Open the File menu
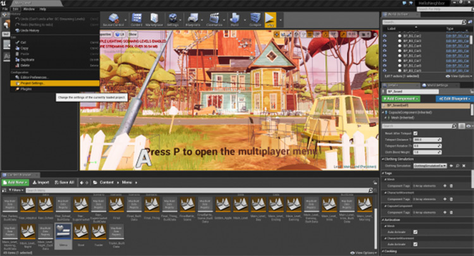The height and width of the screenshot is (256, 474). click(5, 9)
